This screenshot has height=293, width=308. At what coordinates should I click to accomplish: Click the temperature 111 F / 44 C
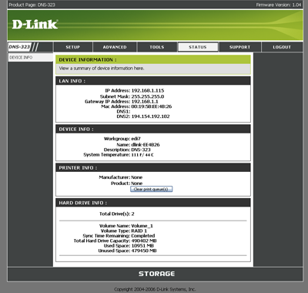[142, 155]
